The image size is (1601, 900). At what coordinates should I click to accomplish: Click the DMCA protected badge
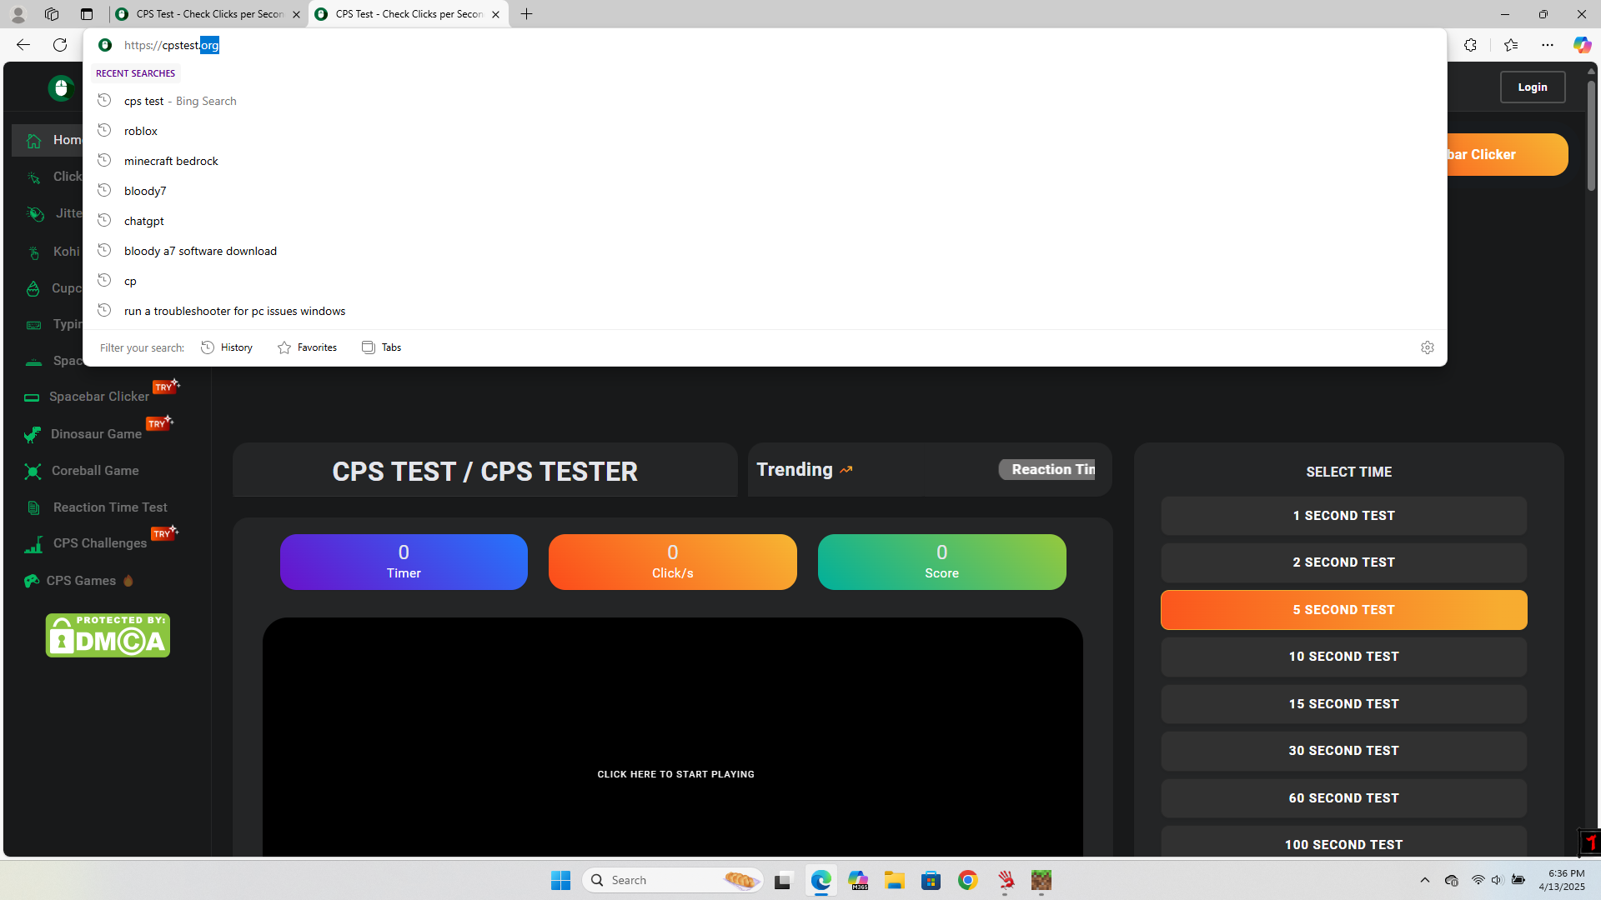pos(108,636)
